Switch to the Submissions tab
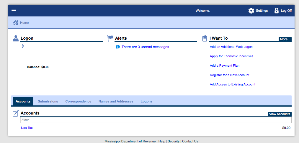This screenshot has height=143, width=299. 48,101
